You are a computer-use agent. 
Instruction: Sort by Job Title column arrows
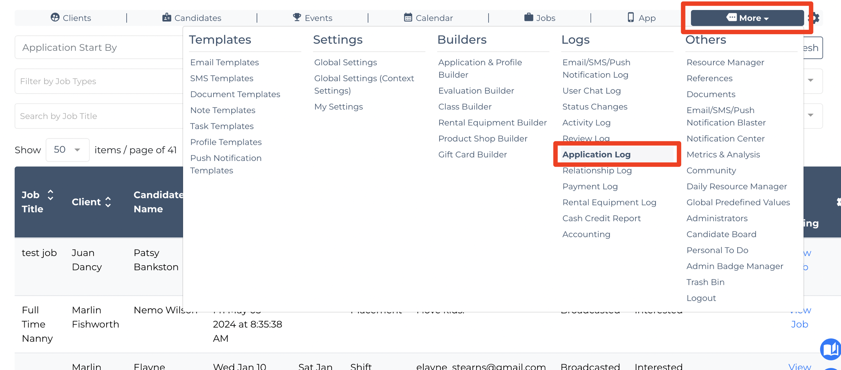(50, 195)
